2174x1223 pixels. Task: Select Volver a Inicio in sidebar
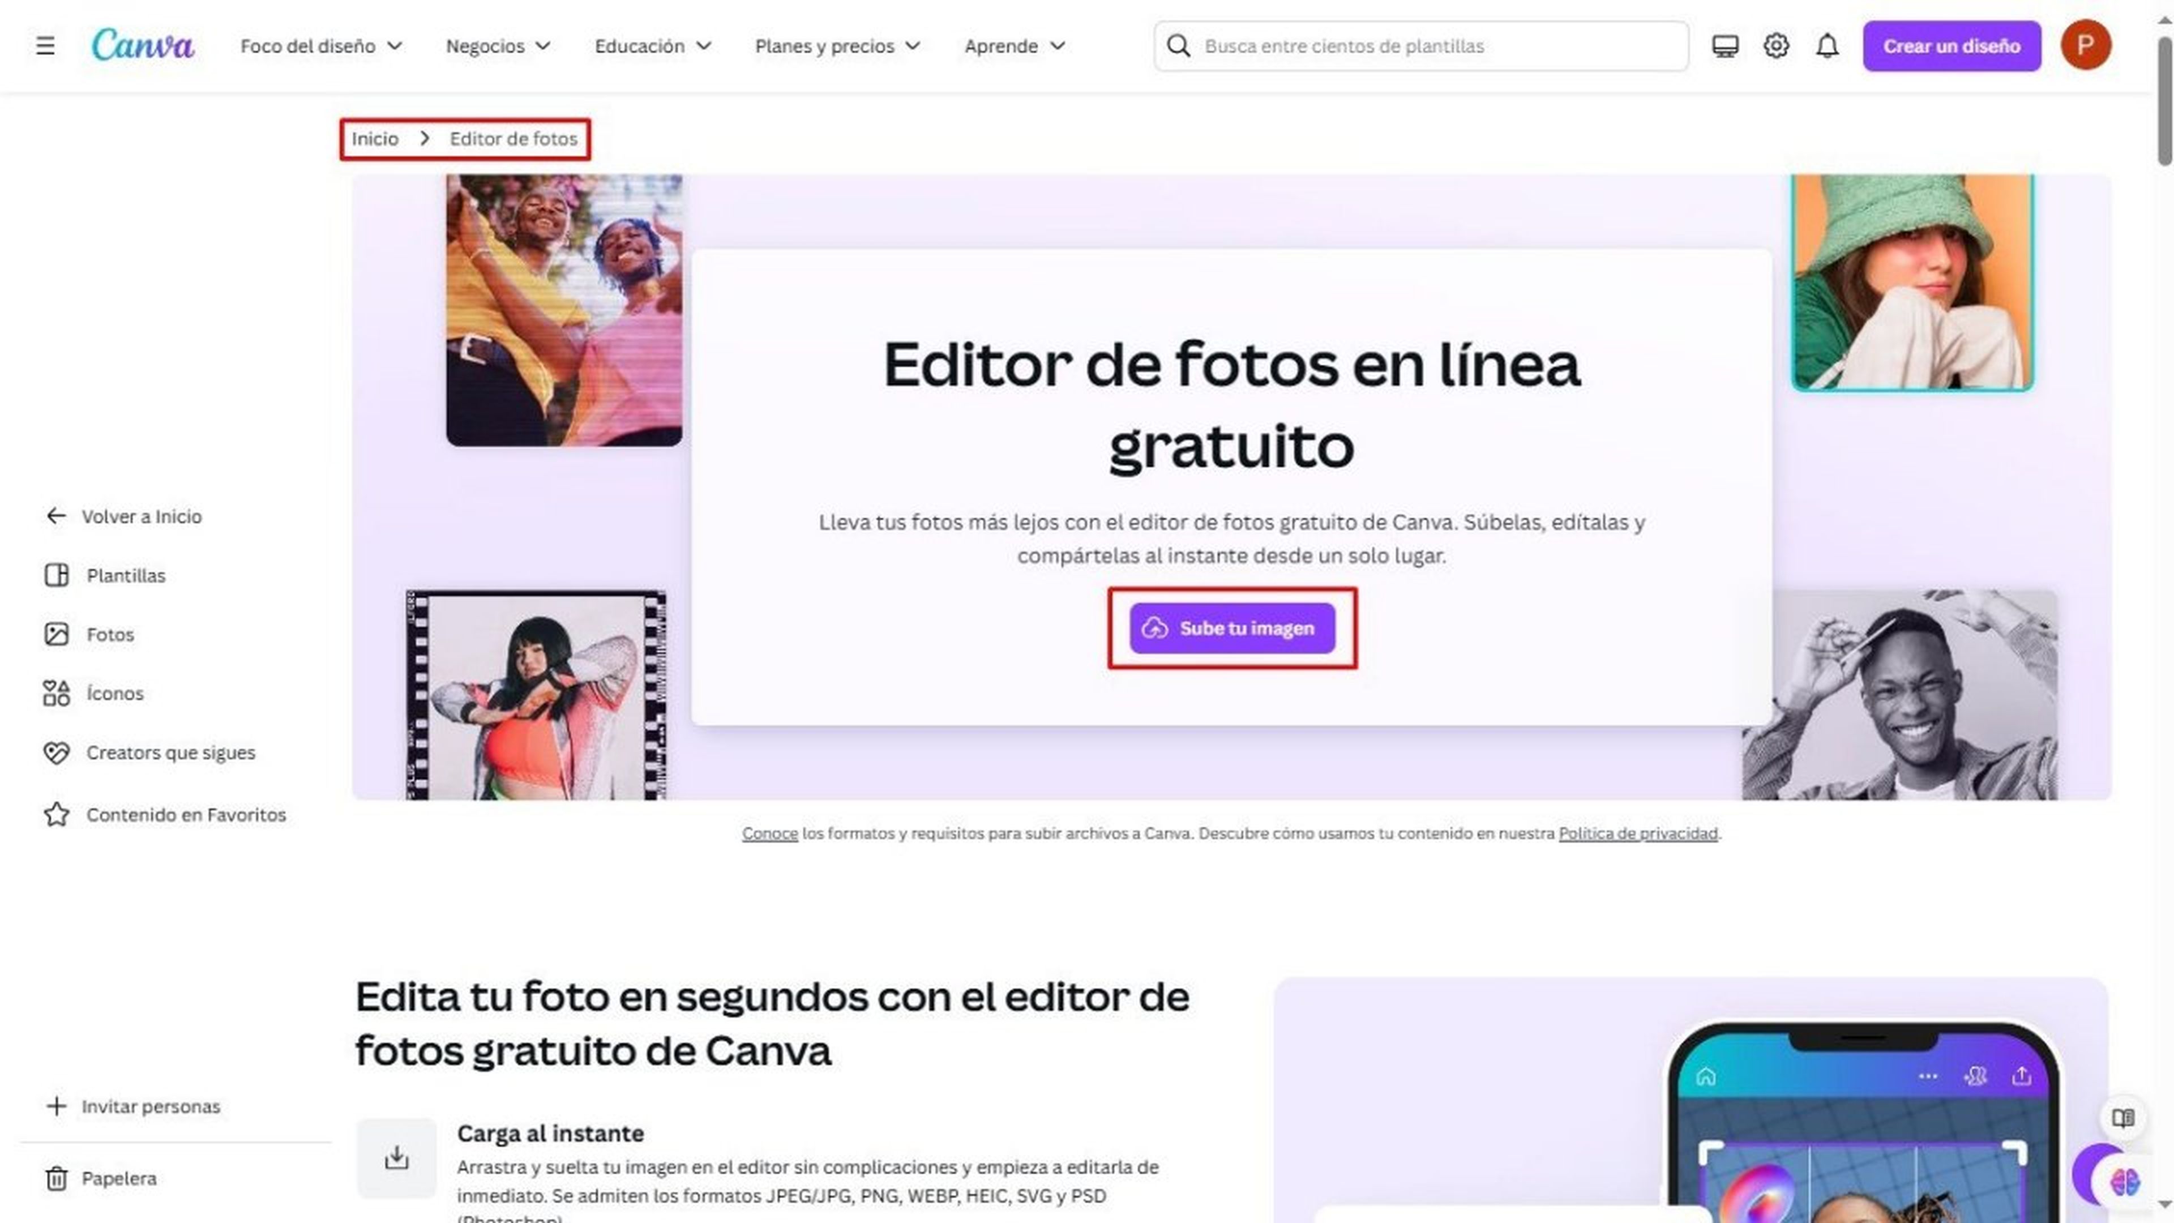pos(142,516)
